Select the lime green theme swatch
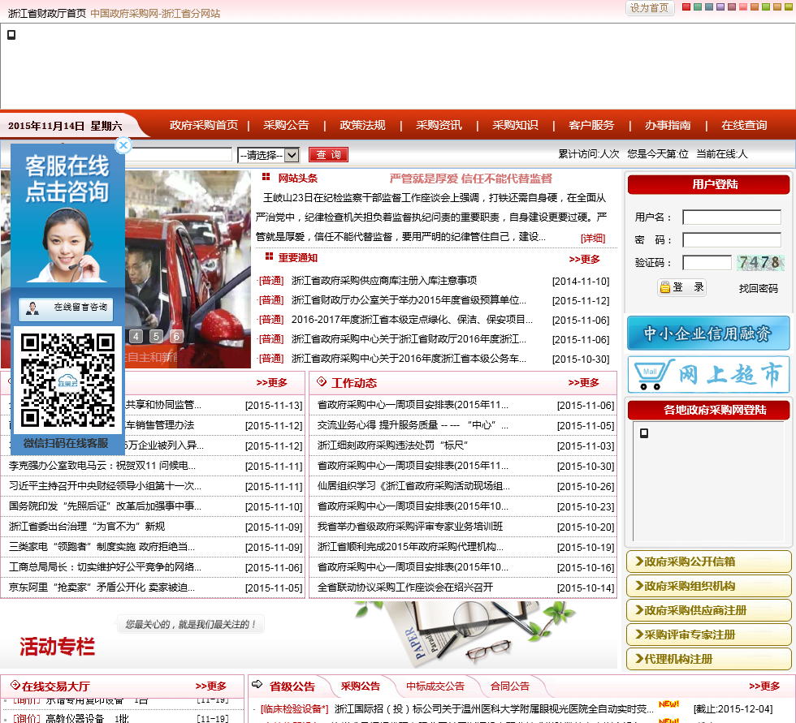 766,7
